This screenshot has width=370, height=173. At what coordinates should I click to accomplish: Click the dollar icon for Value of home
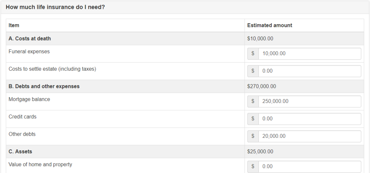[253, 167]
